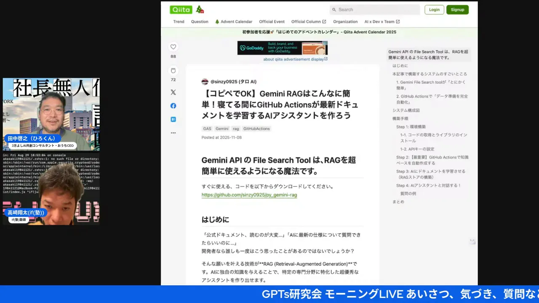Image resolution: width=539 pixels, height=303 pixels.
Task: Like the article with the heart icon
Action: 173,47
